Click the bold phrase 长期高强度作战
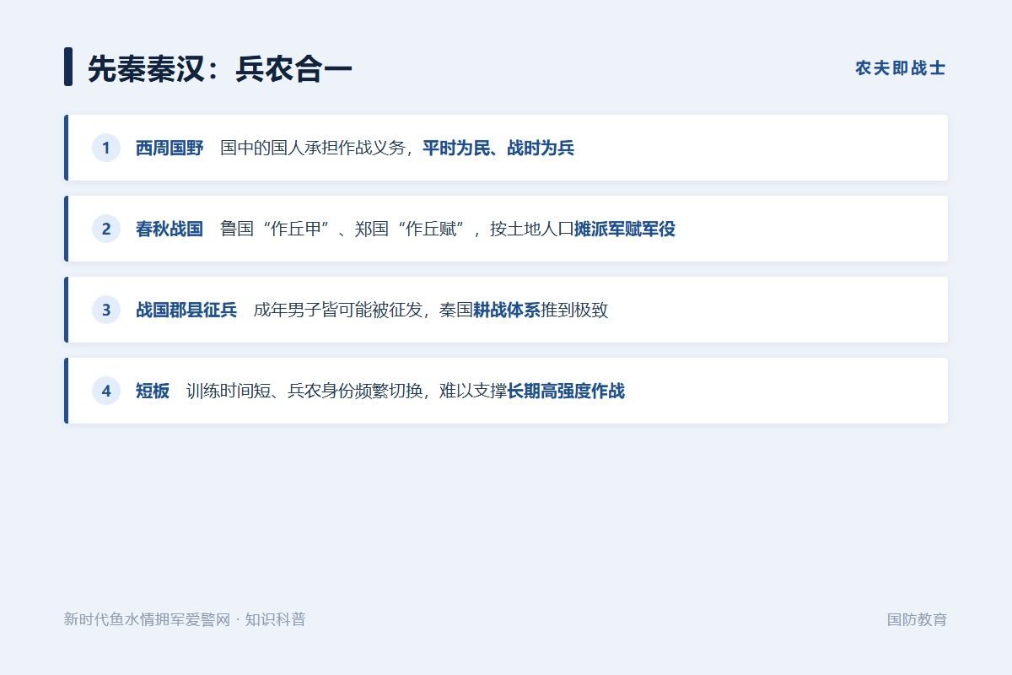This screenshot has width=1012, height=675. coord(566,391)
